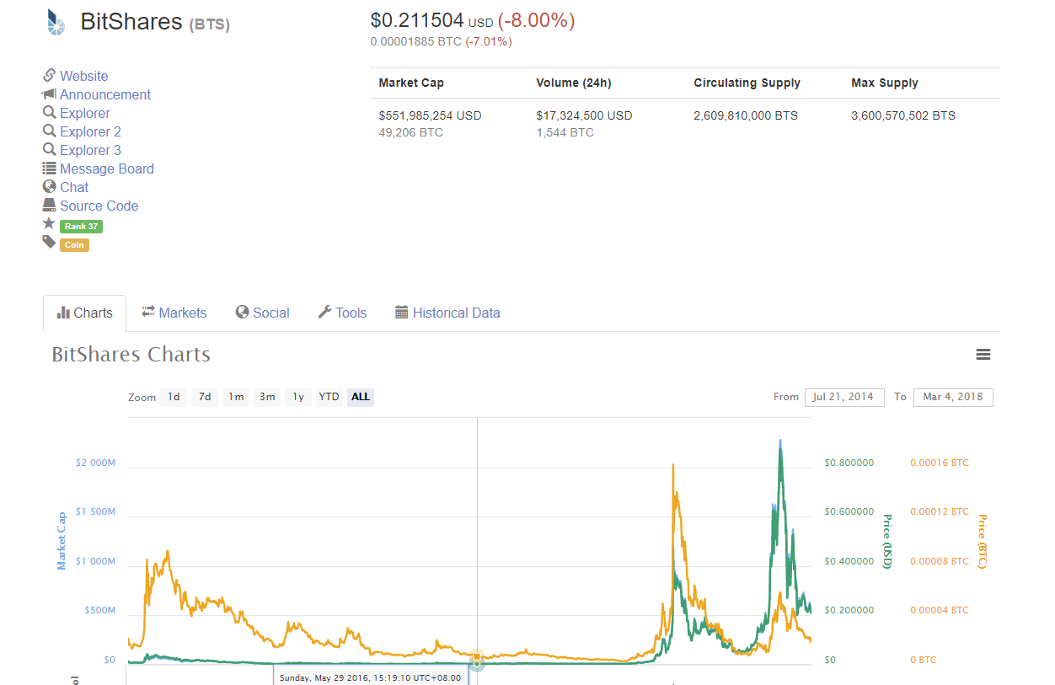Click the From date field Jul 21, 2014
Image resolution: width=1055 pixels, height=685 pixels.
coord(844,397)
